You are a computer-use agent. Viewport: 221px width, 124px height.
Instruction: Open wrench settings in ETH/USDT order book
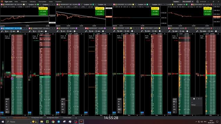pyautogui.click(x=142, y=31)
